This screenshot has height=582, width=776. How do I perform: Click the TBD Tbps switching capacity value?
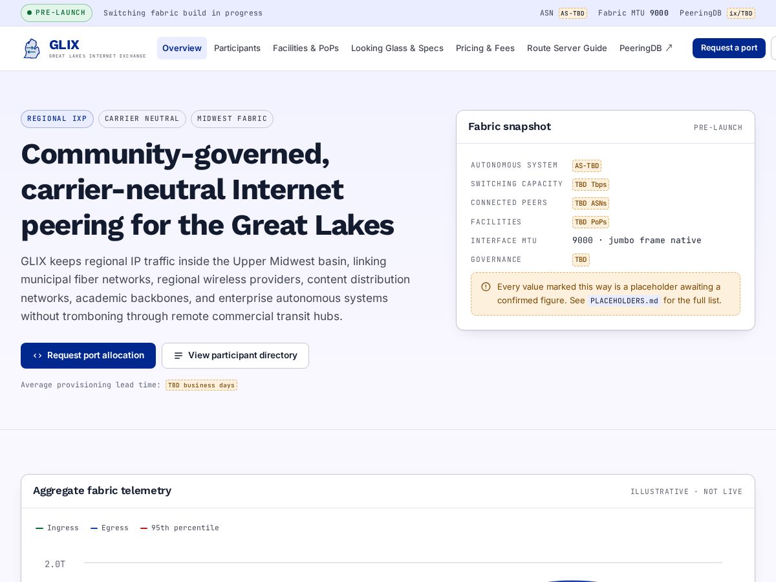tap(590, 184)
